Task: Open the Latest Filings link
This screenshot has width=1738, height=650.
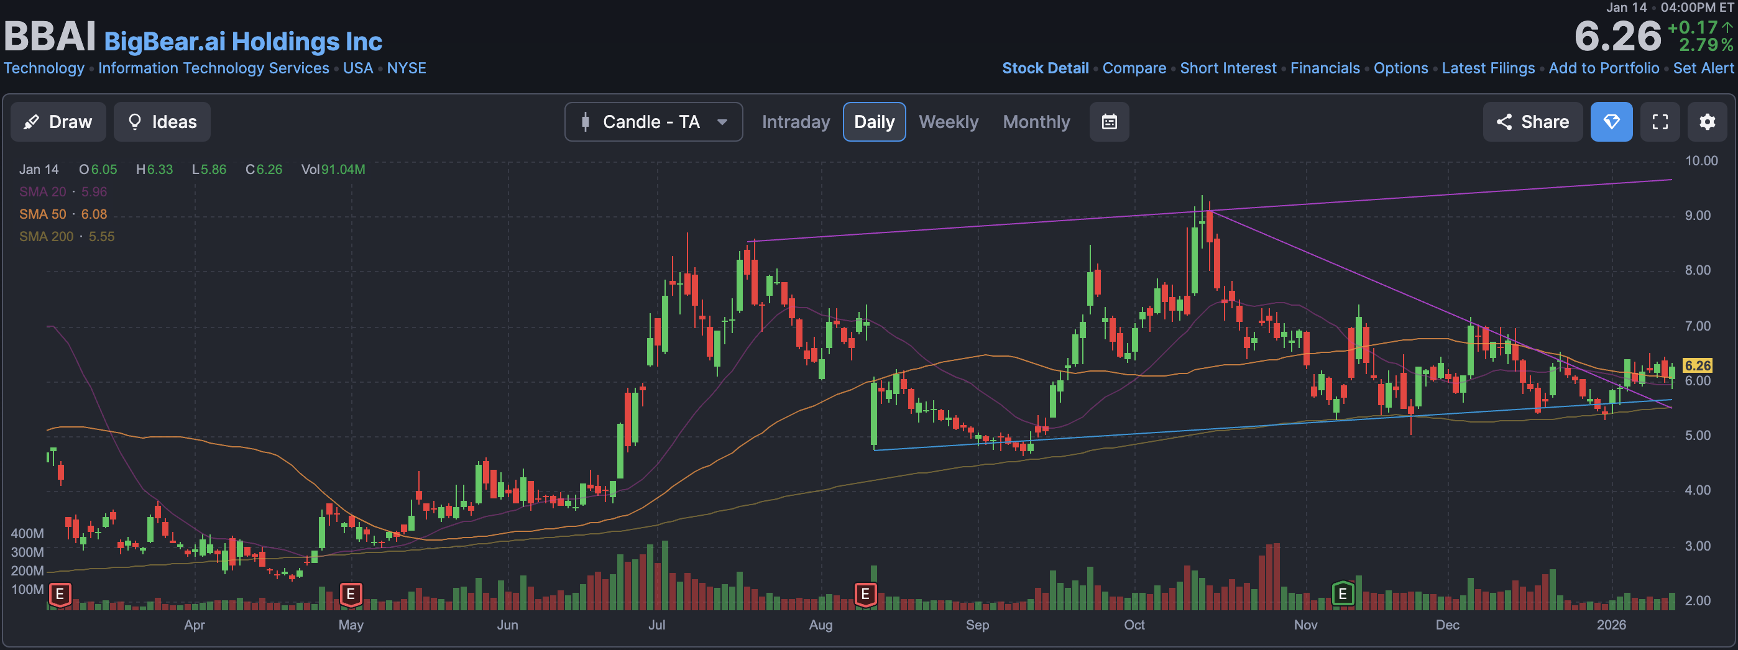Action: [1488, 68]
